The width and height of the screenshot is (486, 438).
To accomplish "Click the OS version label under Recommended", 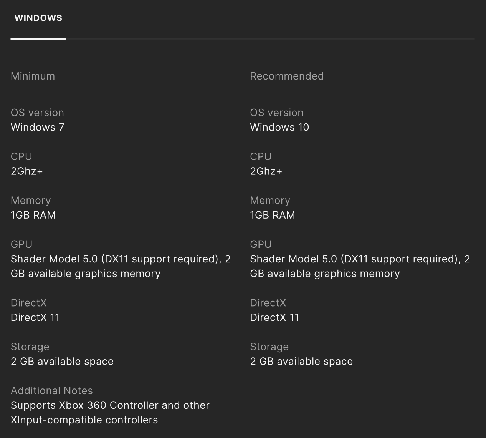I will (x=276, y=113).
